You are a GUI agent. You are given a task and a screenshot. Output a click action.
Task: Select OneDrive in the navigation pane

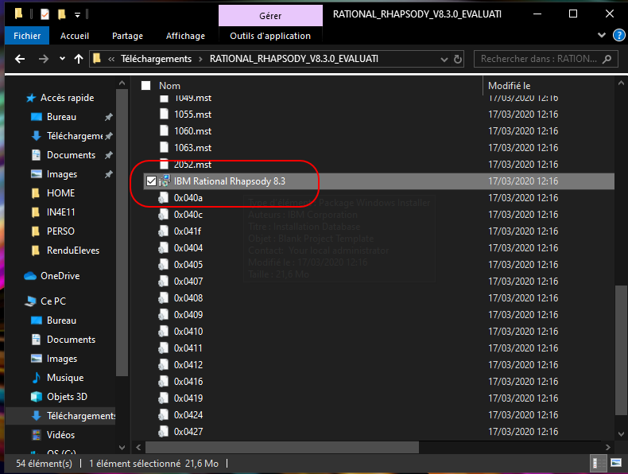coord(60,276)
